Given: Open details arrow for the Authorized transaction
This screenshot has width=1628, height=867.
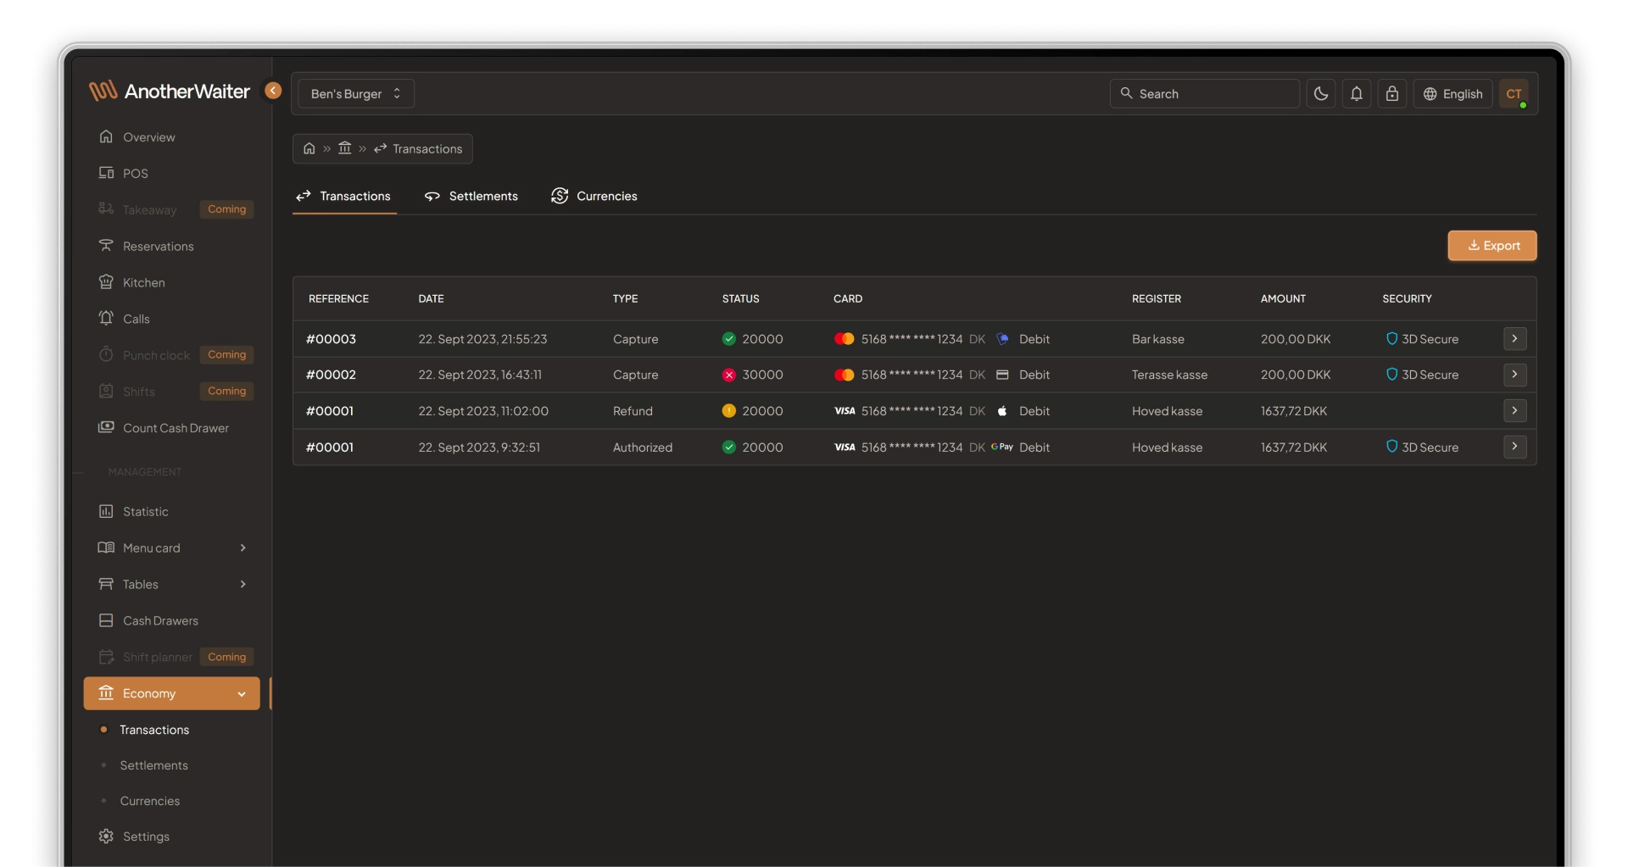Looking at the screenshot, I should 1514,447.
